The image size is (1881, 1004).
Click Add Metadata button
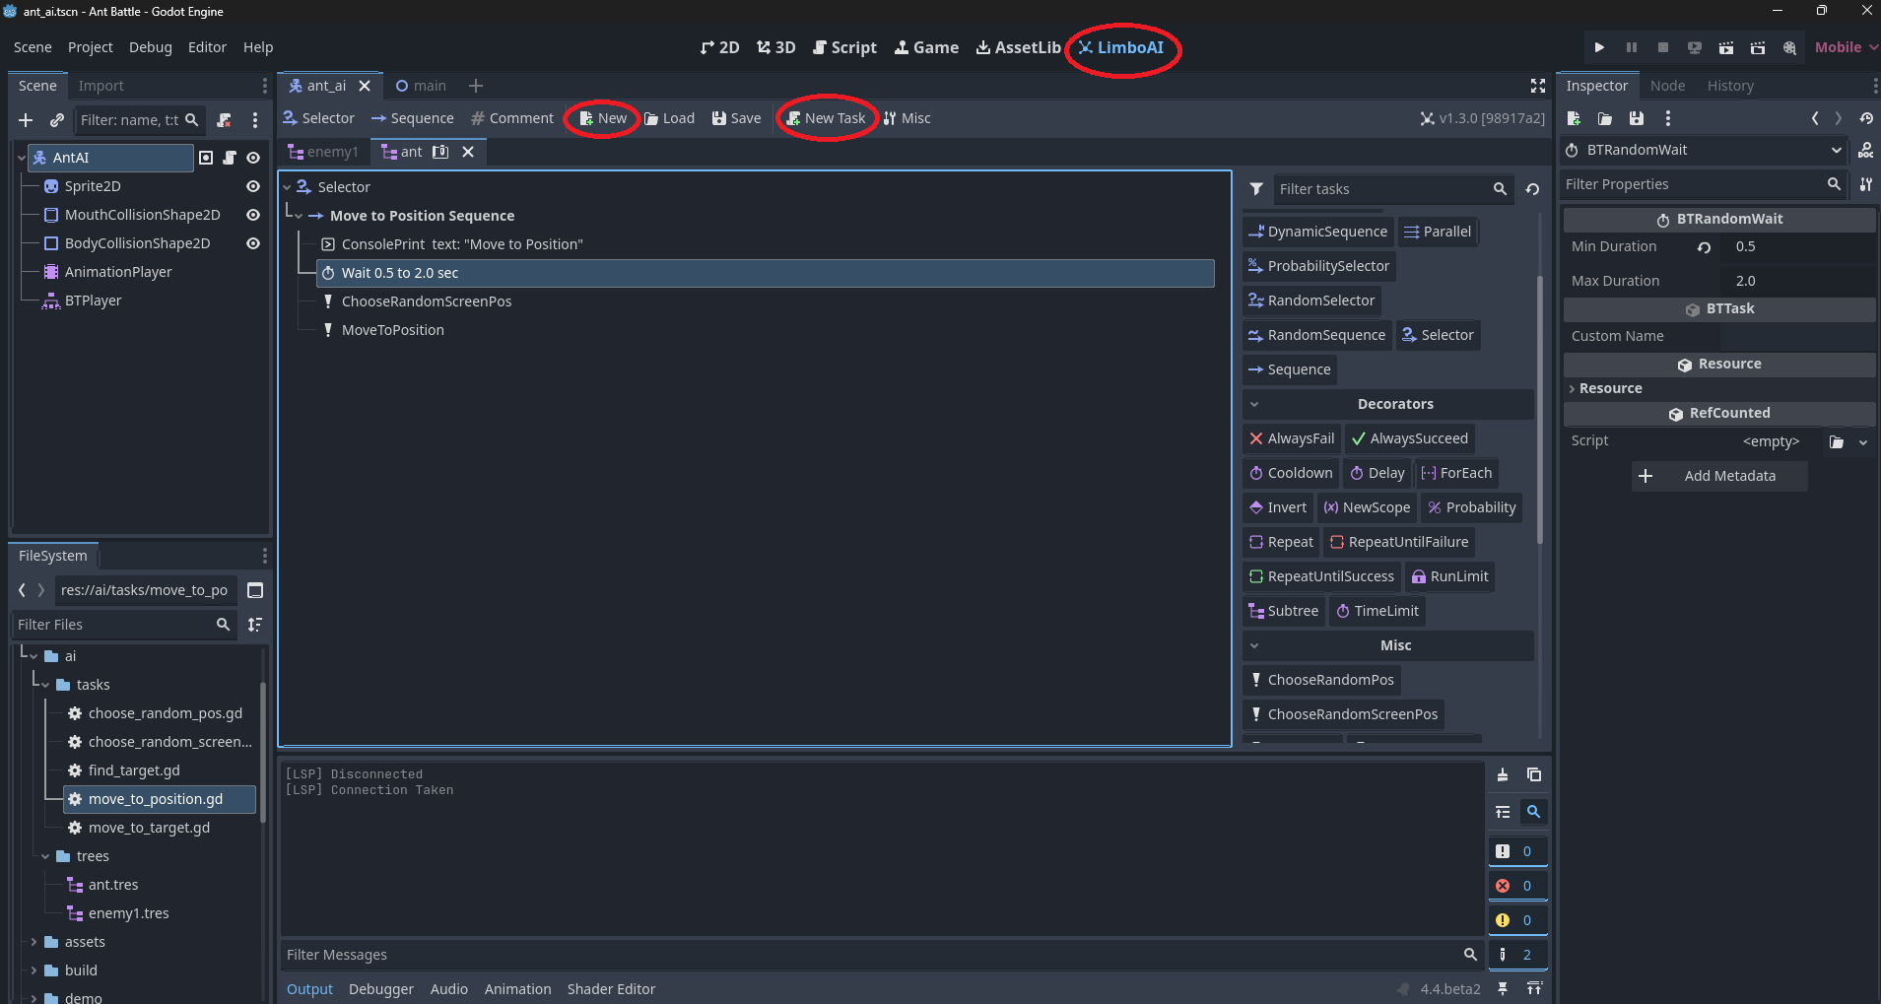[x=1719, y=476]
